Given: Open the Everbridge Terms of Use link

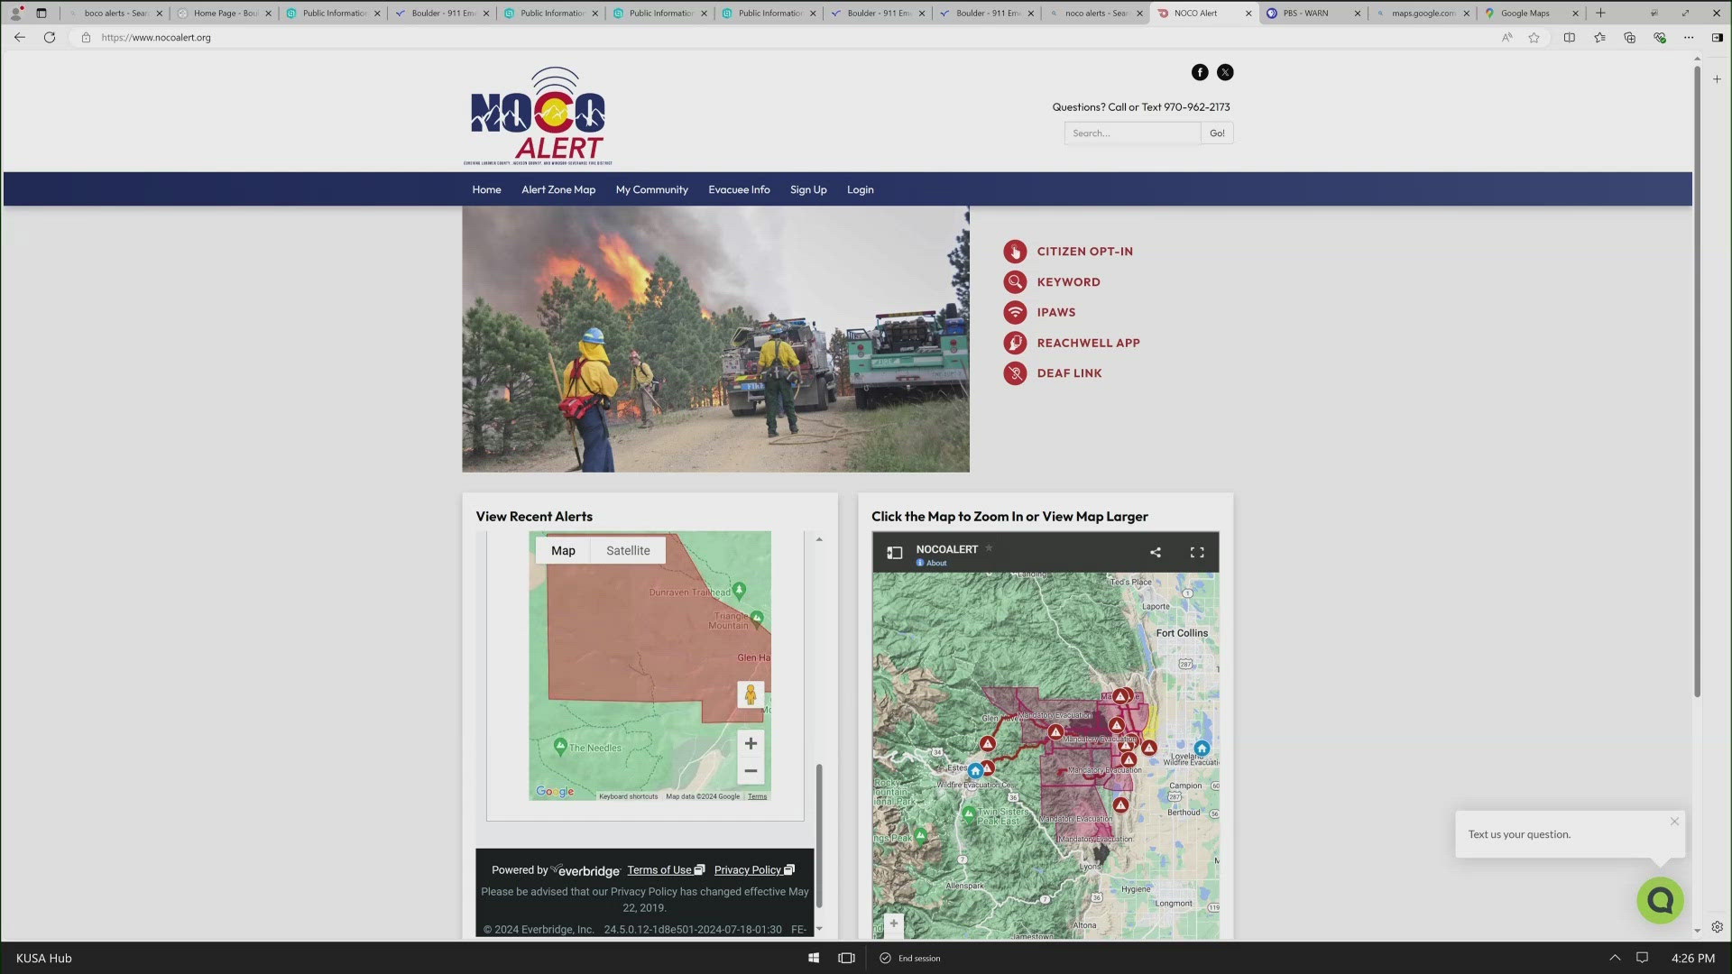Looking at the screenshot, I should pyautogui.click(x=660, y=869).
